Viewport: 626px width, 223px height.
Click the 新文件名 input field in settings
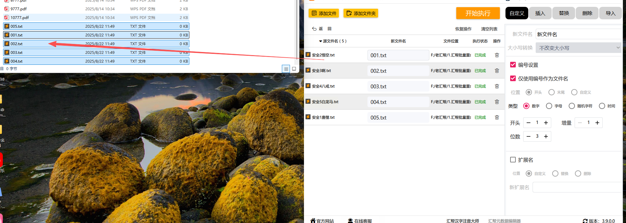[x=578, y=34]
